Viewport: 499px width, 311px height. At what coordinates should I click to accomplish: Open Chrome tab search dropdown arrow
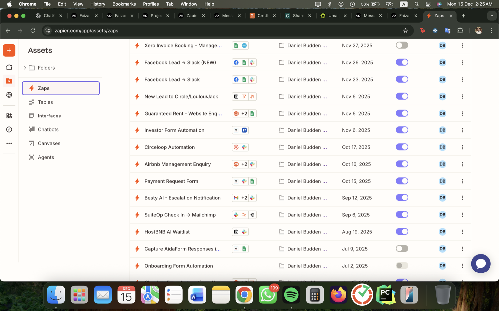pyautogui.click(x=492, y=16)
